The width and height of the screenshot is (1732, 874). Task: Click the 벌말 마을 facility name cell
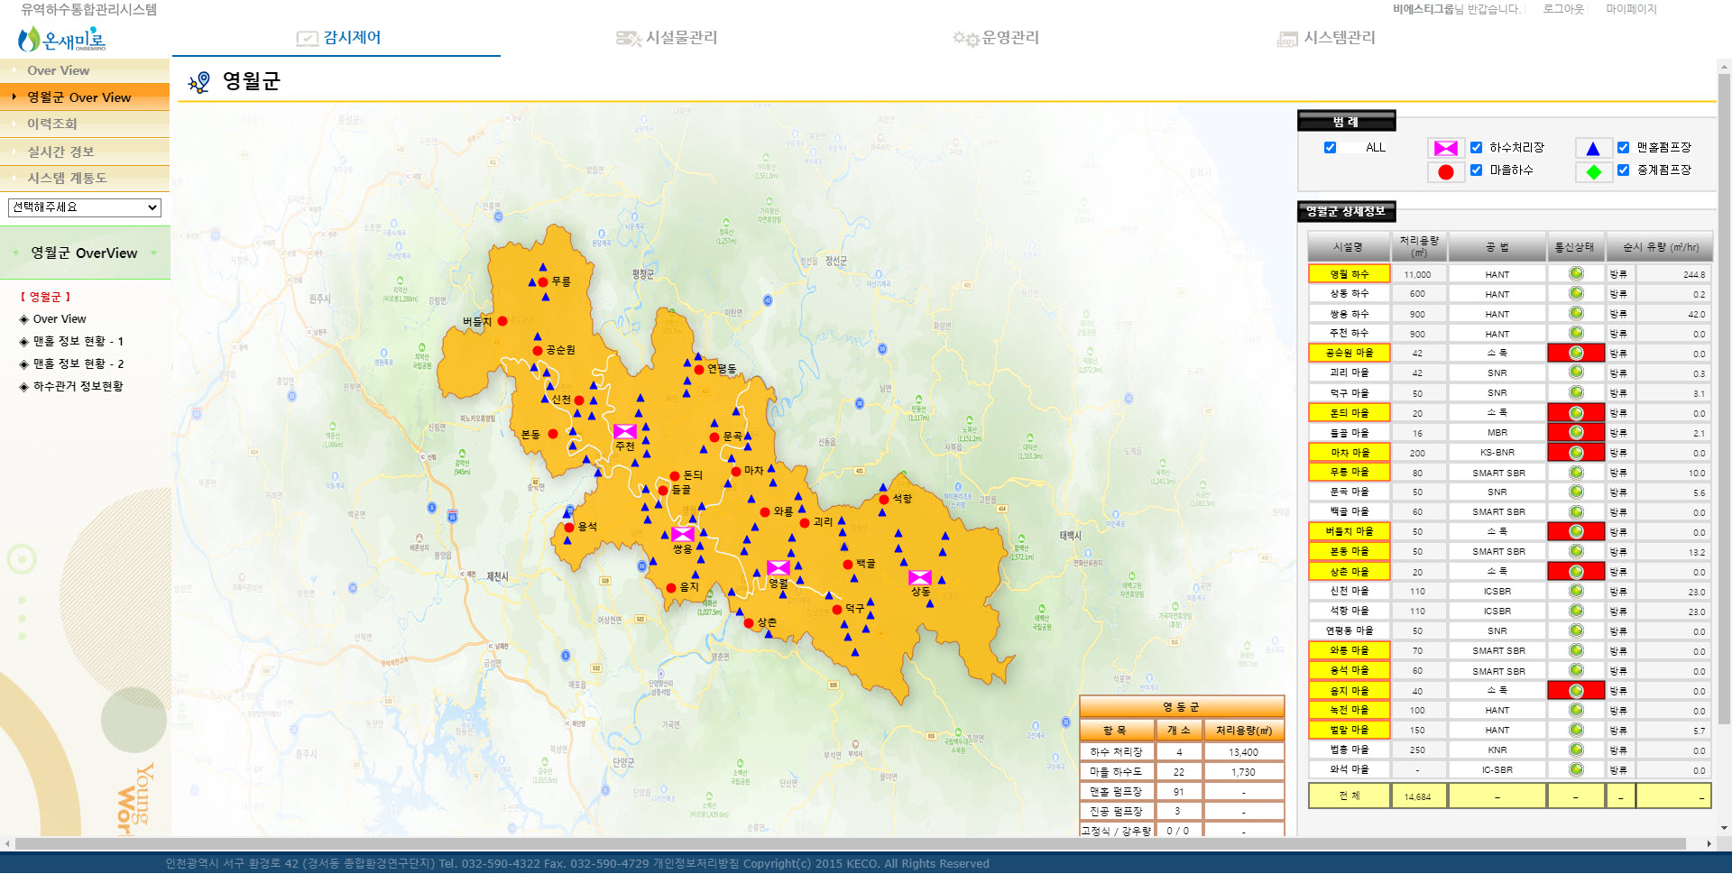pyautogui.click(x=1349, y=730)
